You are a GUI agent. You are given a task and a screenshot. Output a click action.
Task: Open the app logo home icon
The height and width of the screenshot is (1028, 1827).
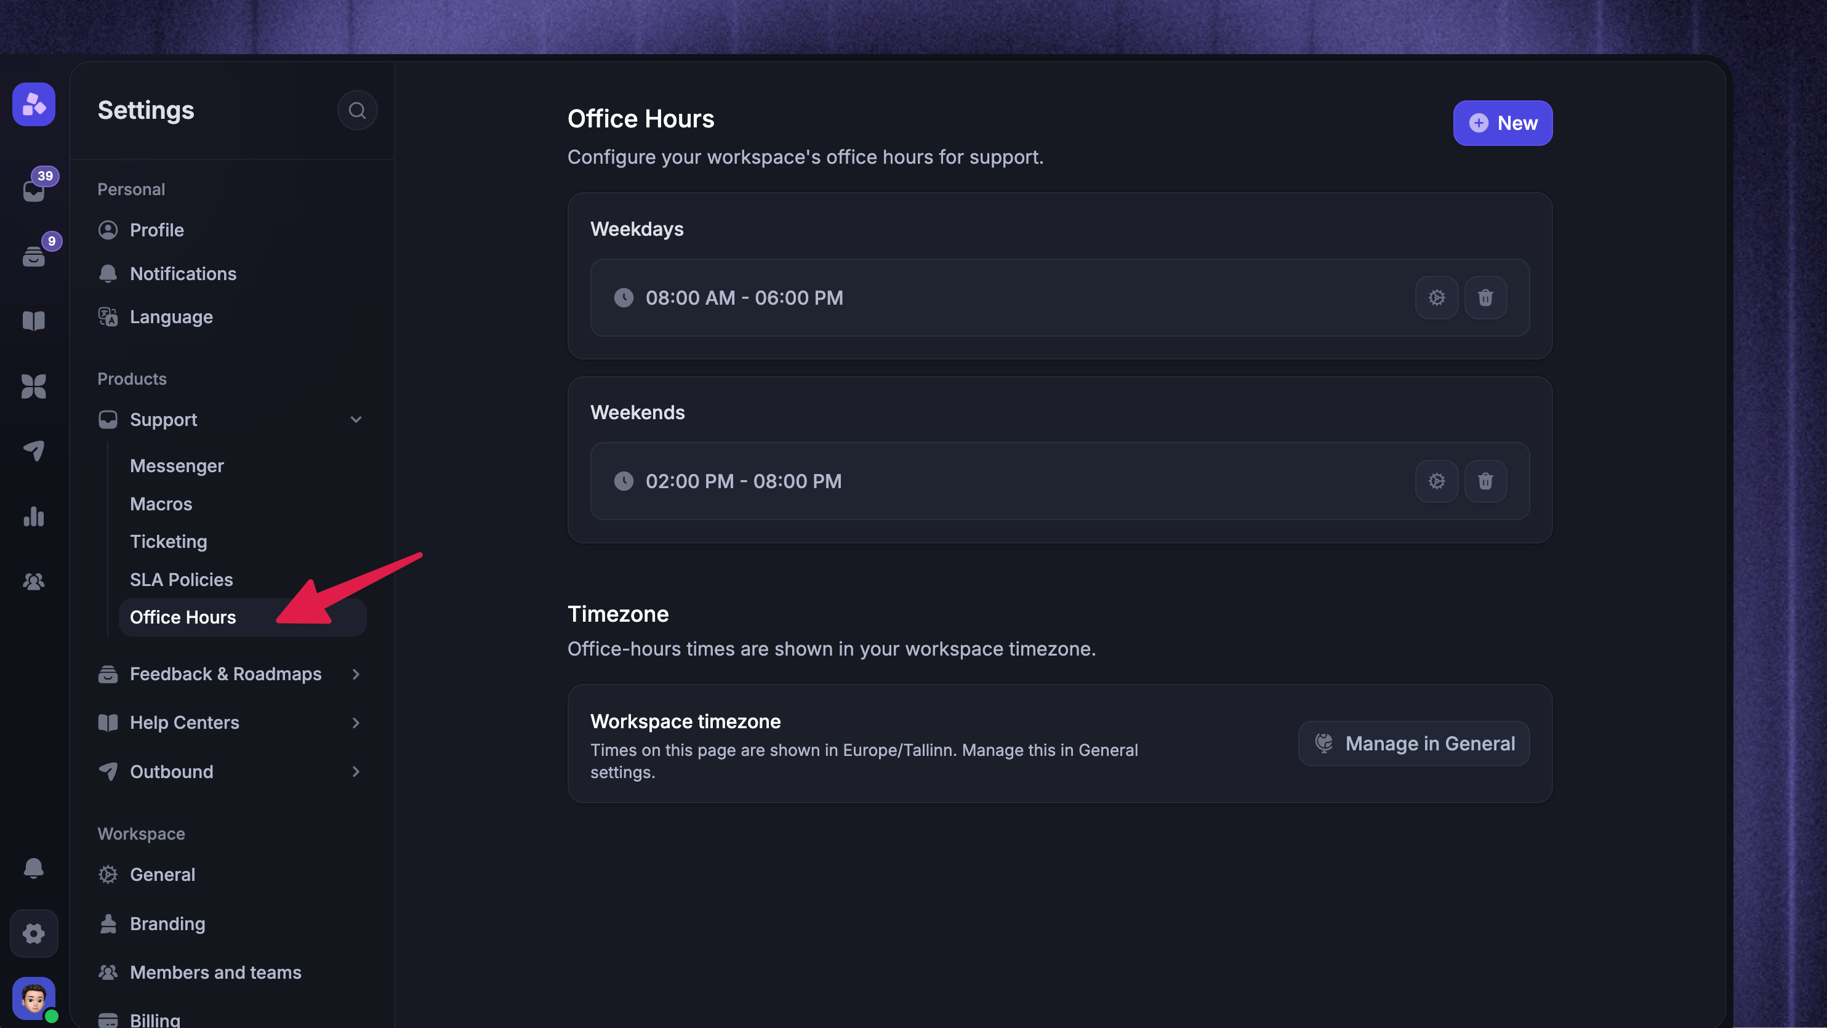click(x=33, y=104)
